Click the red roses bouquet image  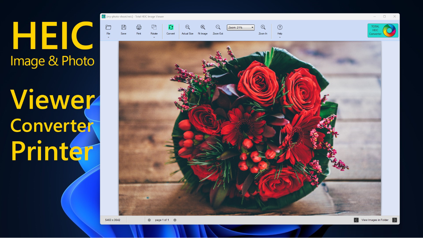point(250,128)
